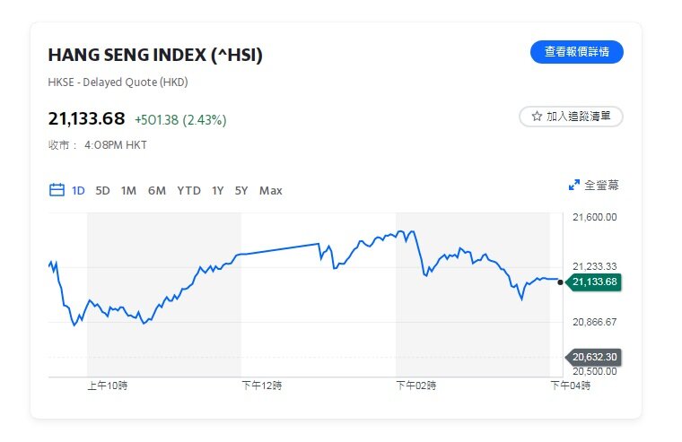Choose the 5Y chart period
This screenshot has height=442, width=682.
coord(241,190)
